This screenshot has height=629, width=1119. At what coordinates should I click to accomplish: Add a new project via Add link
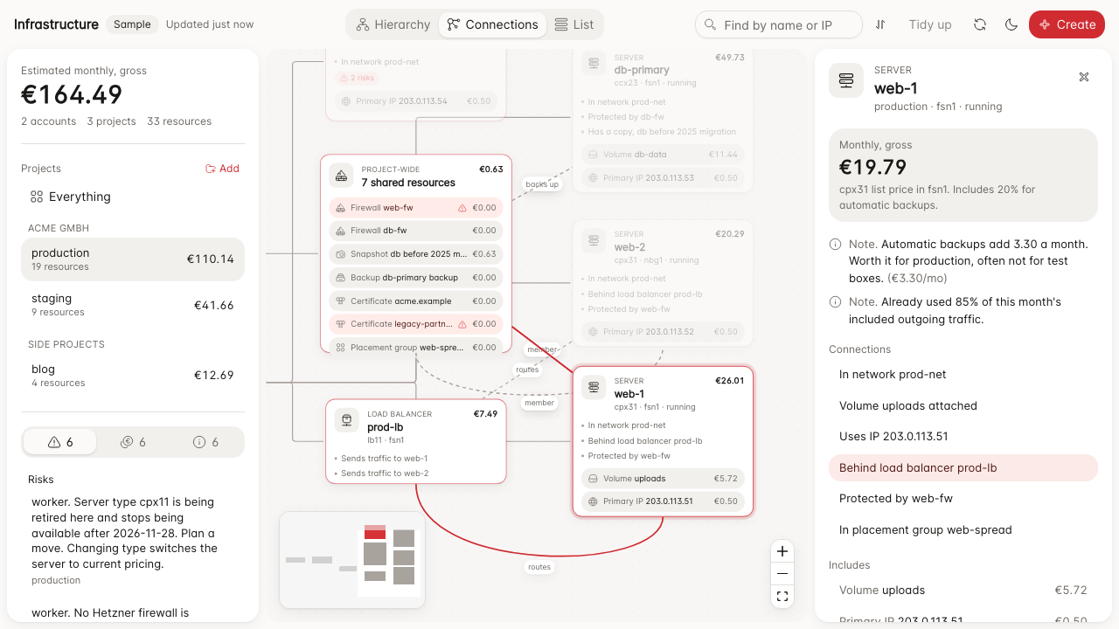pos(222,169)
